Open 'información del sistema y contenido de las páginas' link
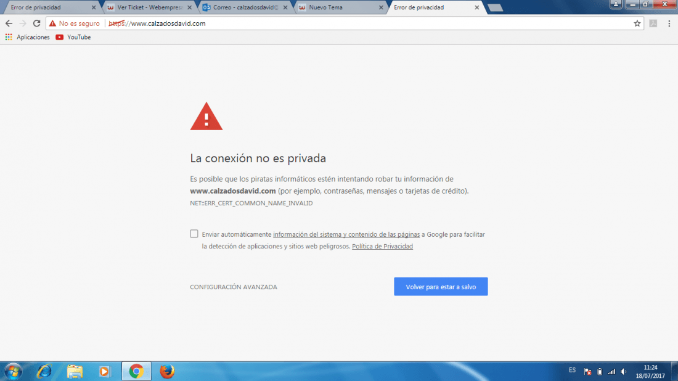Image resolution: width=678 pixels, height=381 pixels. coord(346,234)
